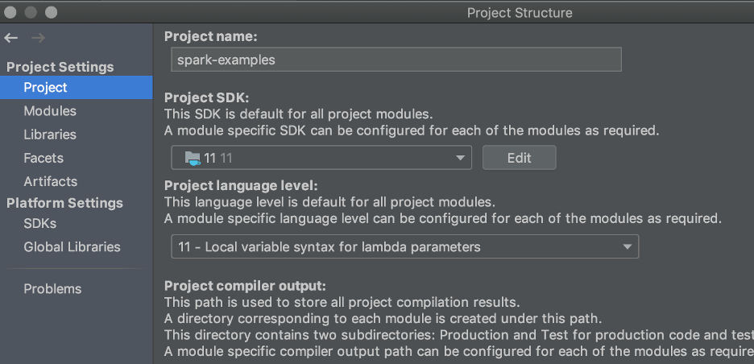Viewport: 754px width, 364px height.
Task: Click the back arrow navigation icon
Action: click(11, 38)
